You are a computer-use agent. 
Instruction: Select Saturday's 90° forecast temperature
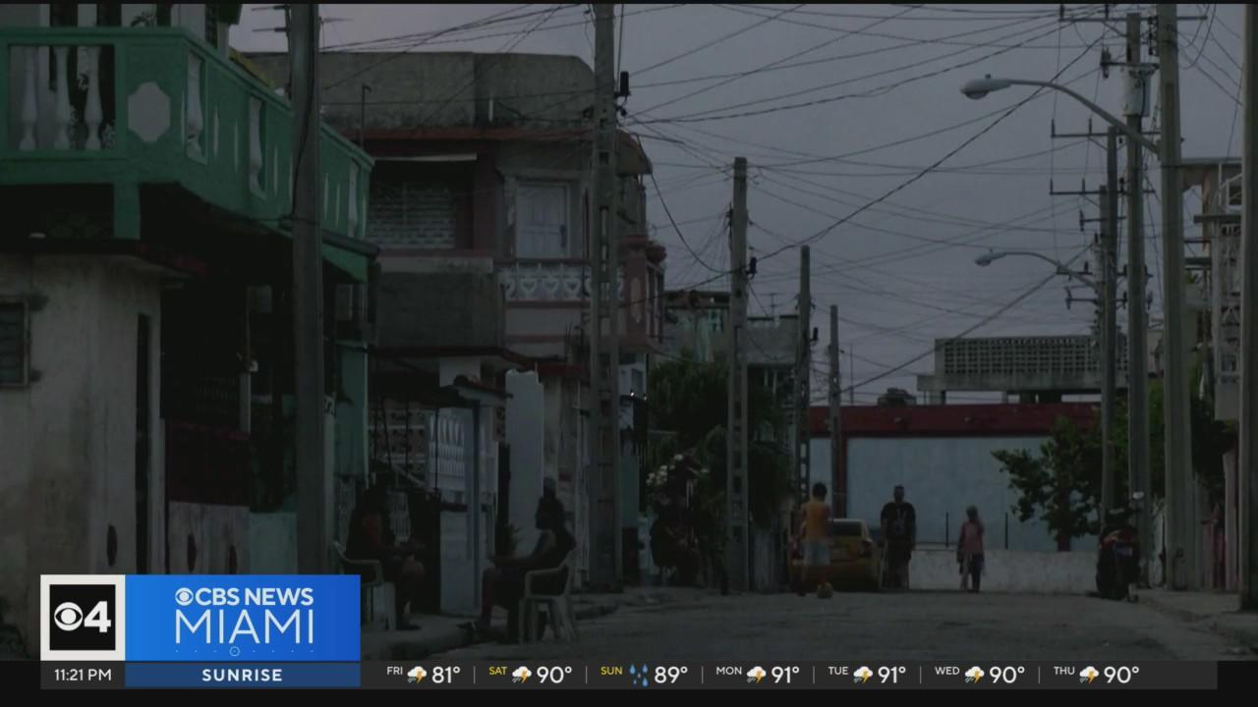point(553,675)
